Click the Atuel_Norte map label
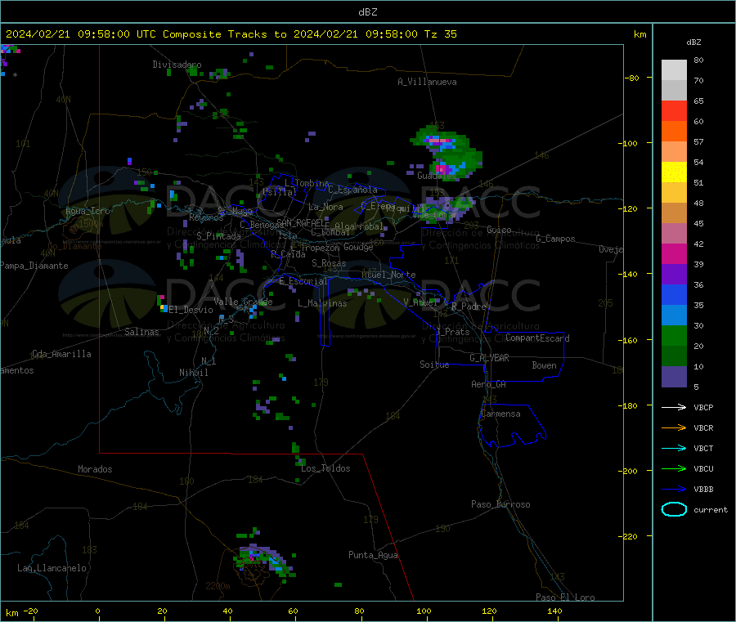Viewport: 736px width, 622px height. coord(388,275)
